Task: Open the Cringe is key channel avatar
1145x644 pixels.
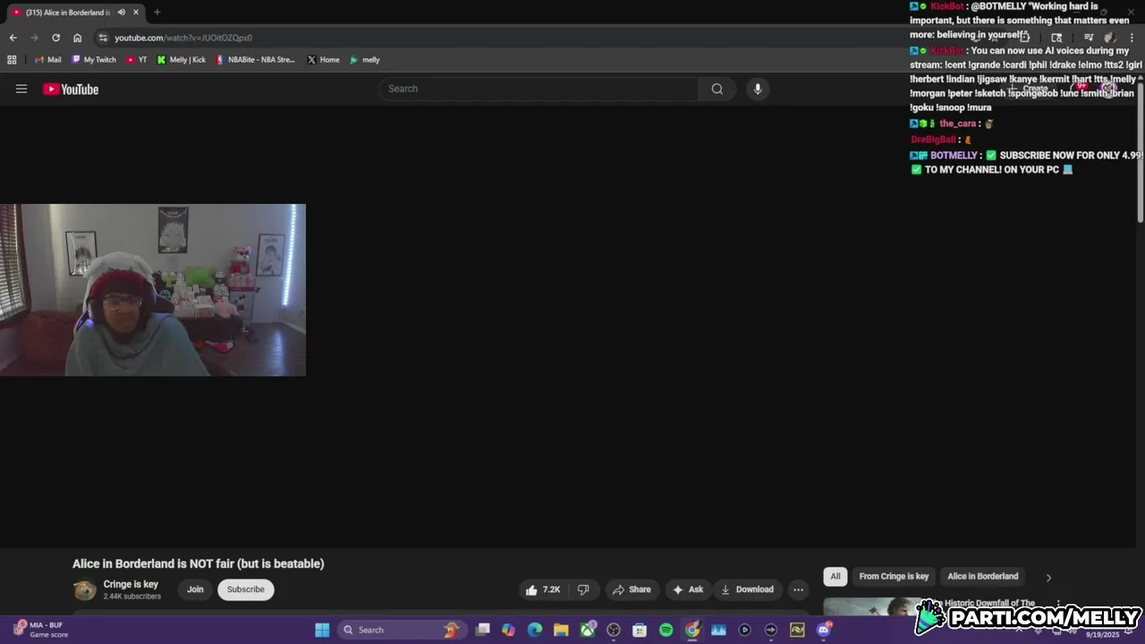Action: tap(85, 589)
